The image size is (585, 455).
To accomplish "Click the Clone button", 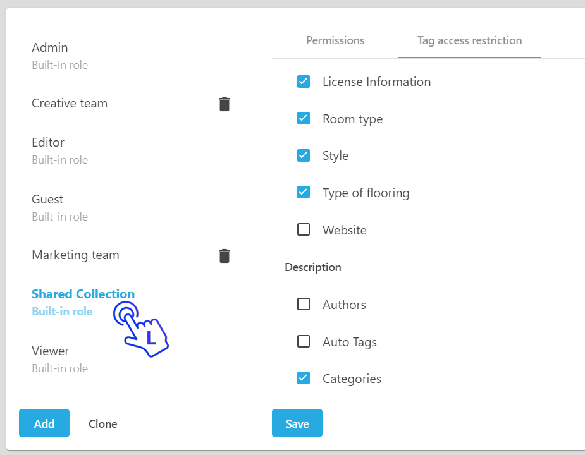I will 102,423.
